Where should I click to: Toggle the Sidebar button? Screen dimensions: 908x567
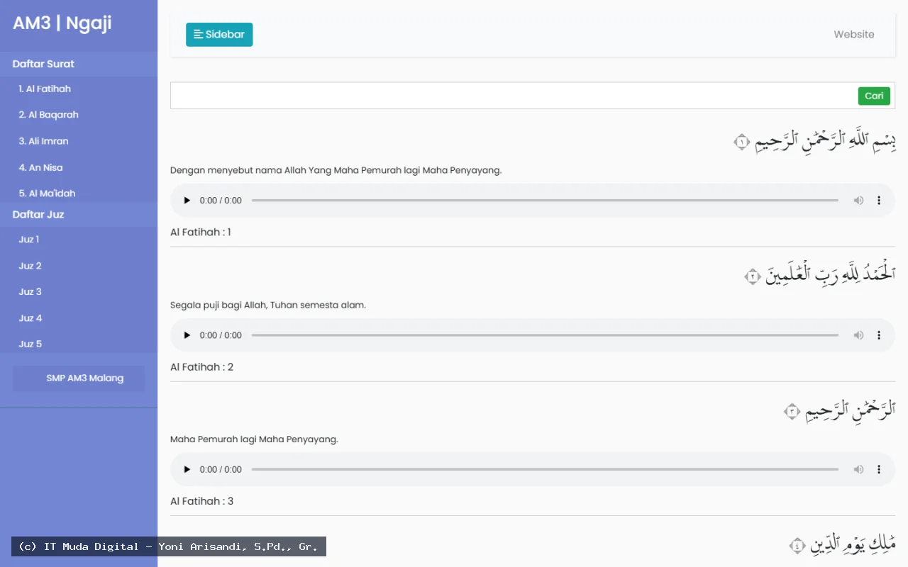click(x=219, y=34)
